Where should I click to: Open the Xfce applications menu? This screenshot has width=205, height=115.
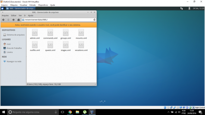coord(2,8)
